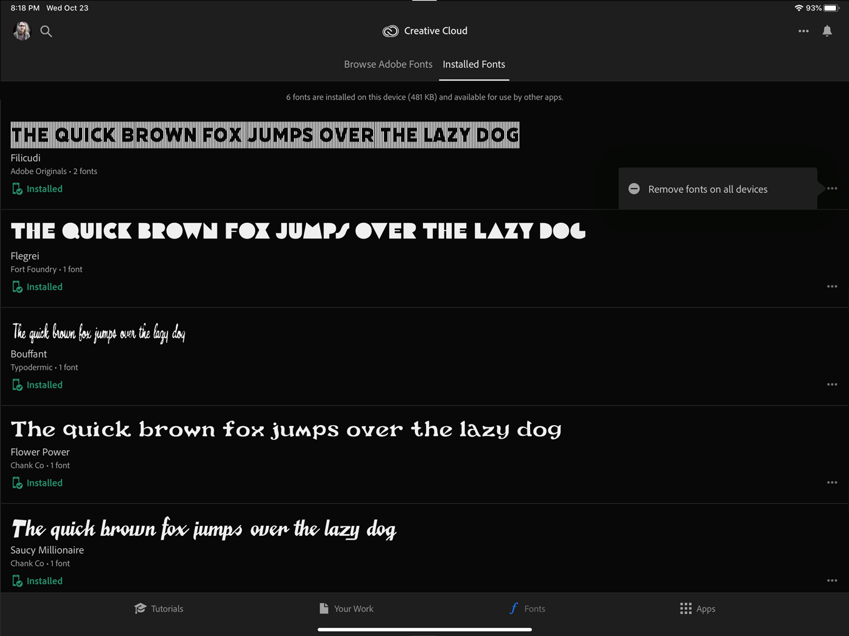Click the Filicudi installed status icon
Image resolution: width=849 pixels, height=636 pixels.
[18, 188]
